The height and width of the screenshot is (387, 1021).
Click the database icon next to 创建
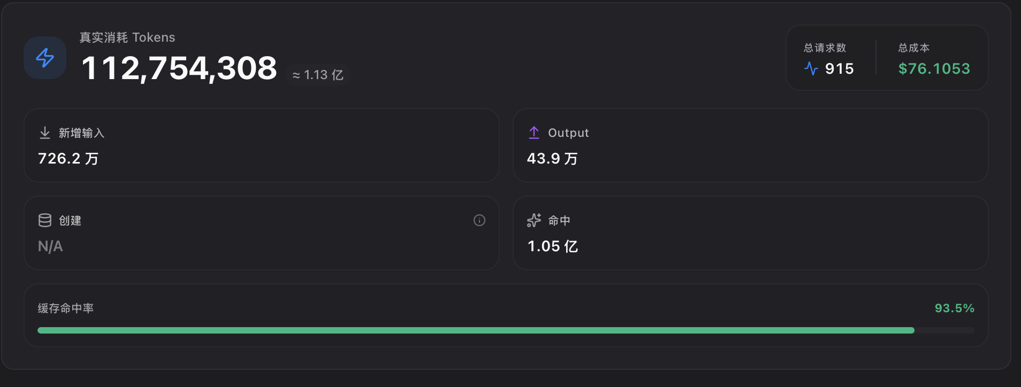45,220
